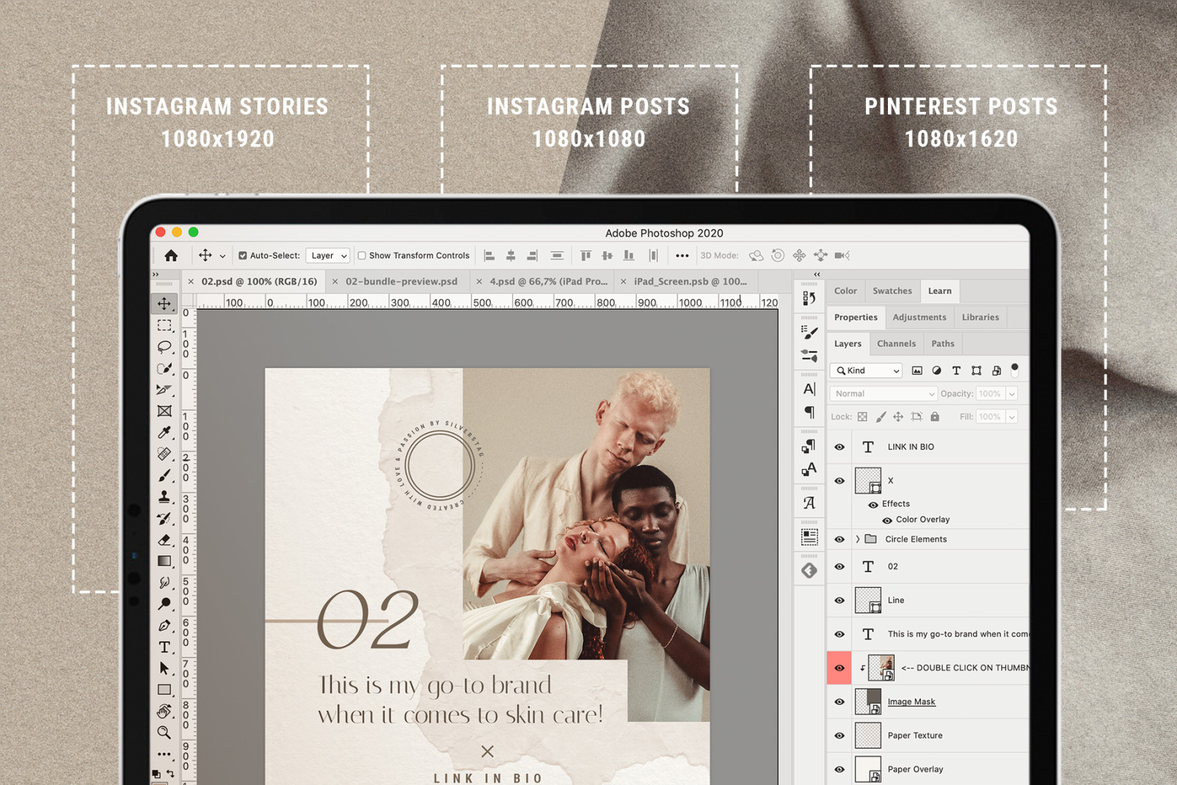Image resolution: width=1177 pixels, height=785 pixels.
Task: Select the Crop tool
Action: (164, 390)
